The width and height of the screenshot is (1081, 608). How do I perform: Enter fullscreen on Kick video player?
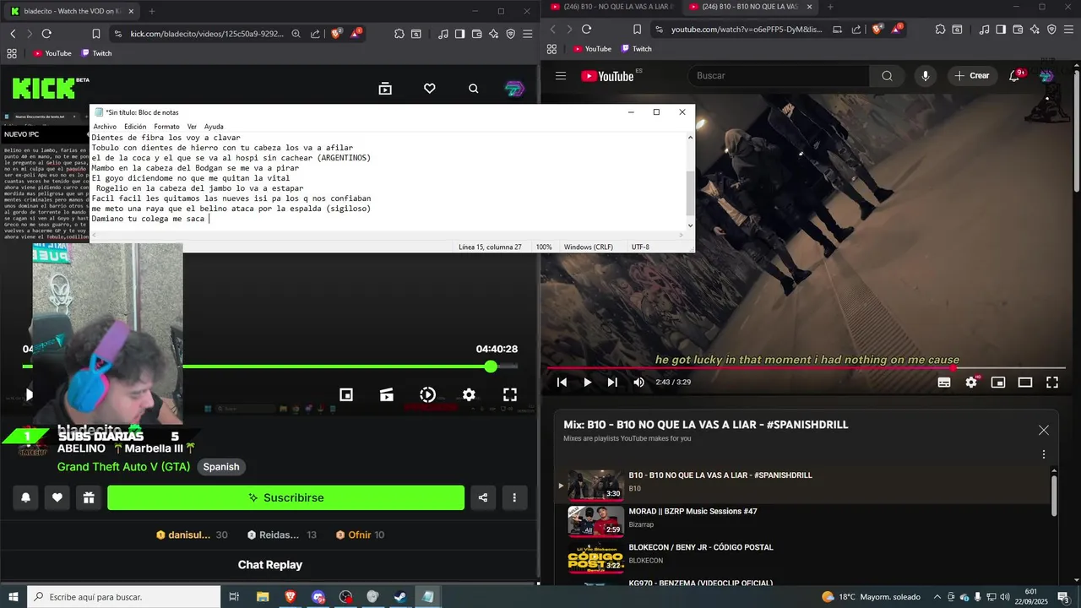coord(510,394)
